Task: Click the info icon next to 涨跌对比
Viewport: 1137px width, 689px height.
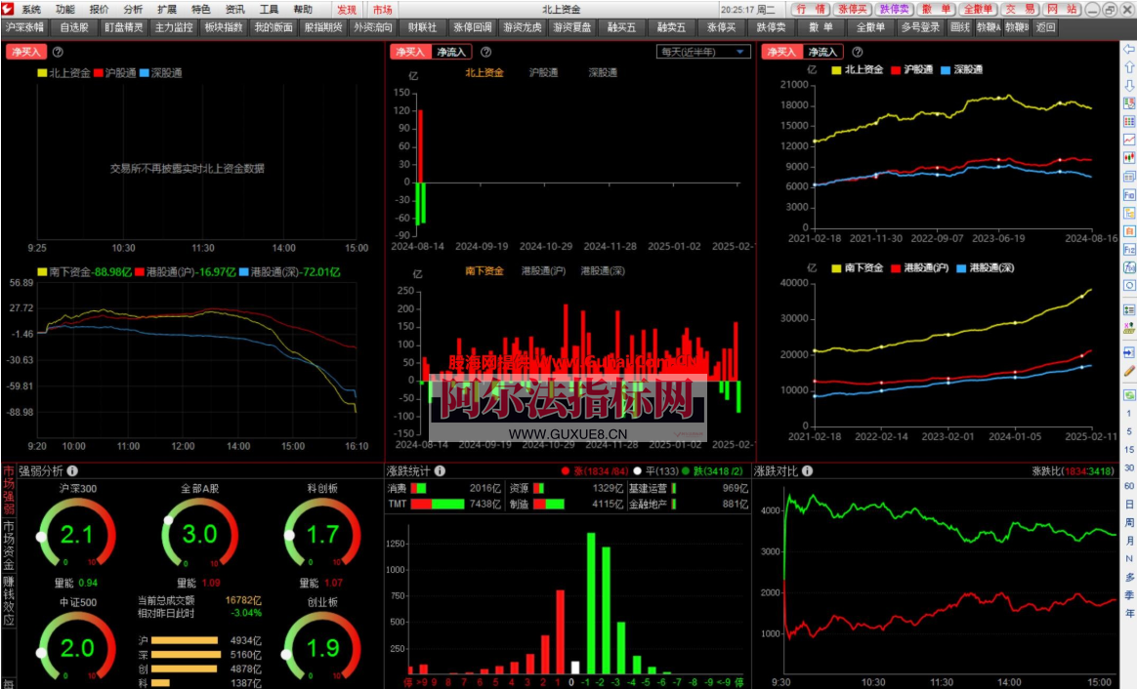Action: click(x=808, y=470)
